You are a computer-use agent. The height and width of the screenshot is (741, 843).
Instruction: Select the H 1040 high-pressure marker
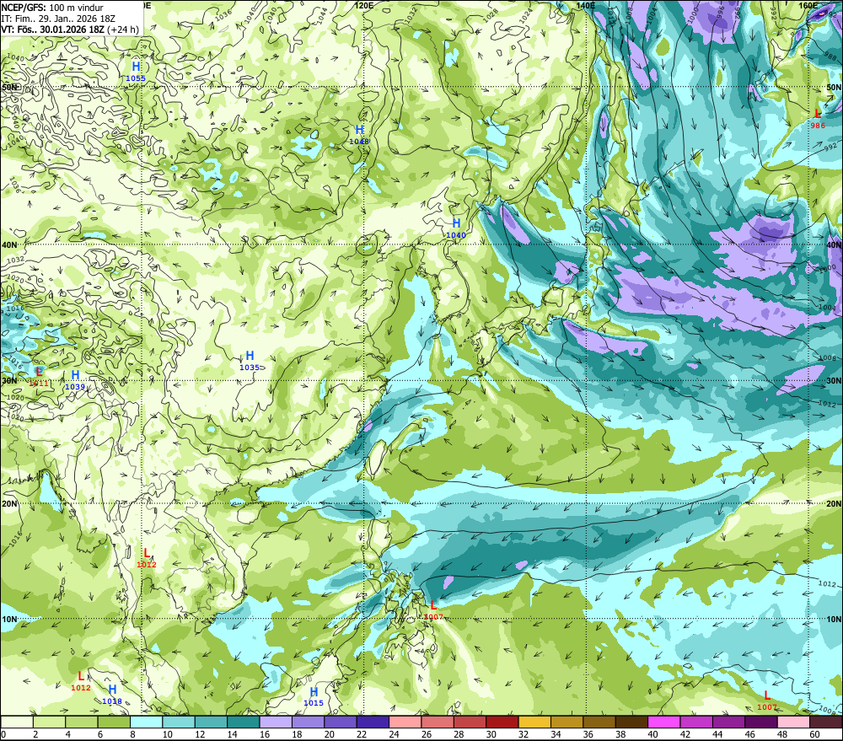coord(456,228)
